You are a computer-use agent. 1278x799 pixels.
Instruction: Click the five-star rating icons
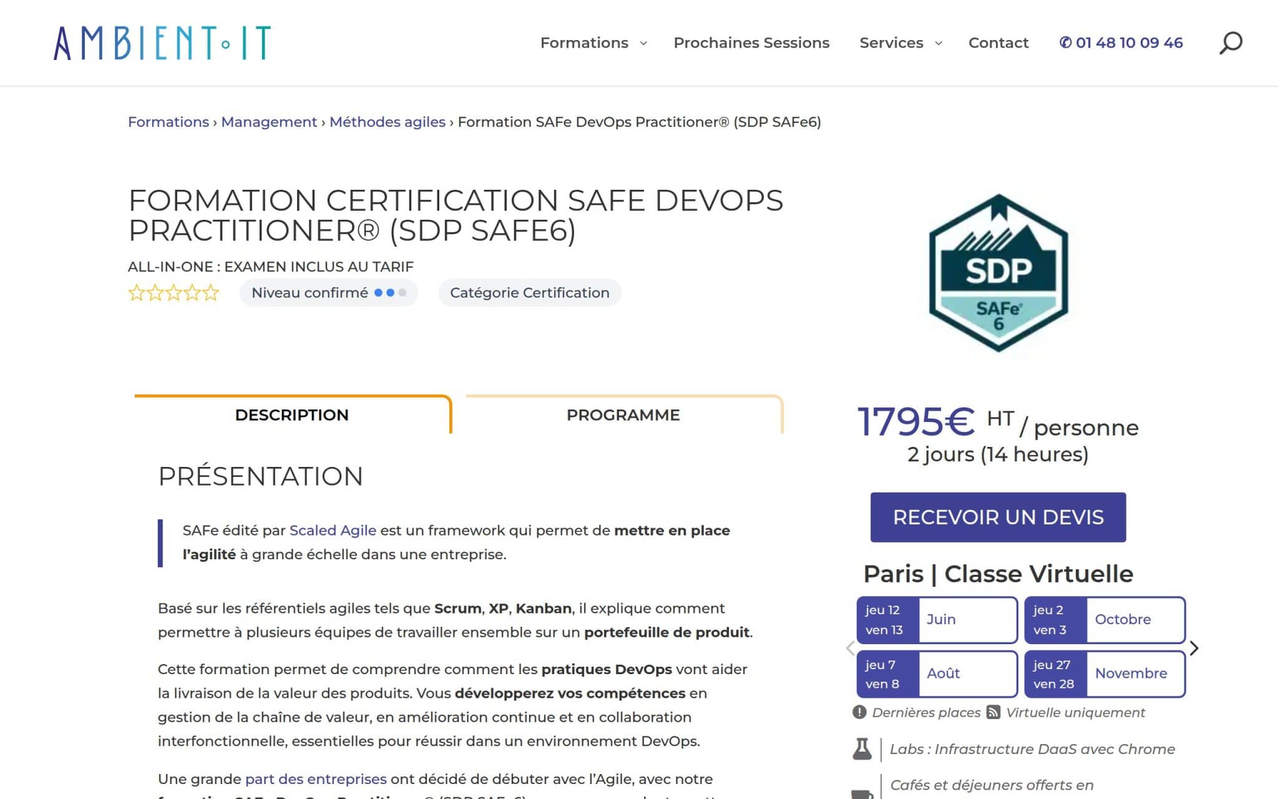click(x=173, y=293)
